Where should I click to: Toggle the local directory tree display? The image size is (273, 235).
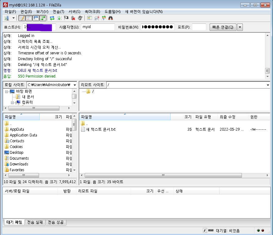pos(29,18)
